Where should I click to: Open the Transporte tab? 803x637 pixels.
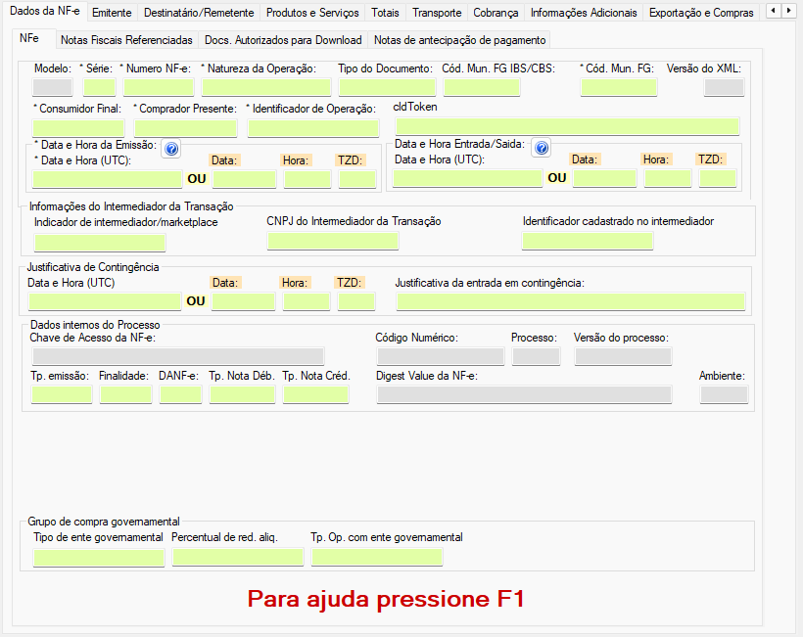pyautogui.click(x=437, y=13)
